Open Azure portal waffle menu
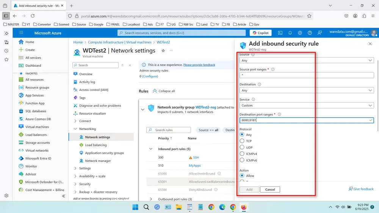 click(x=21, y=33)
